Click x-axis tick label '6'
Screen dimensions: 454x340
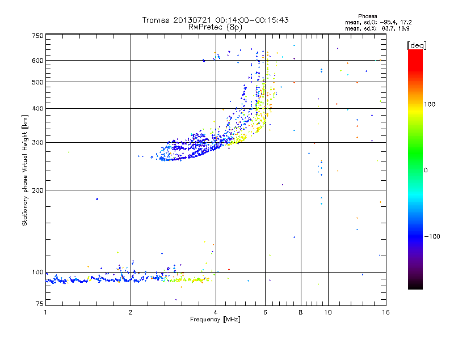(265, 312)
